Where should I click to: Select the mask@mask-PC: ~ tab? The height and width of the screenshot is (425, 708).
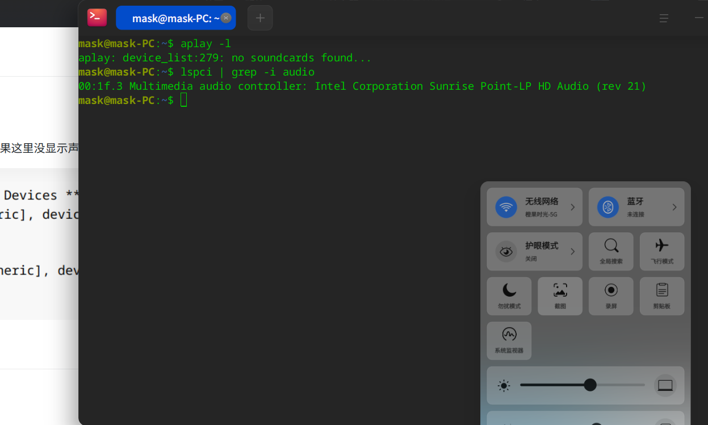[x=176, y=18]
